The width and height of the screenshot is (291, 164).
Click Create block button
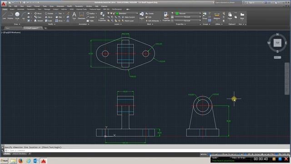tap(150, 14)
